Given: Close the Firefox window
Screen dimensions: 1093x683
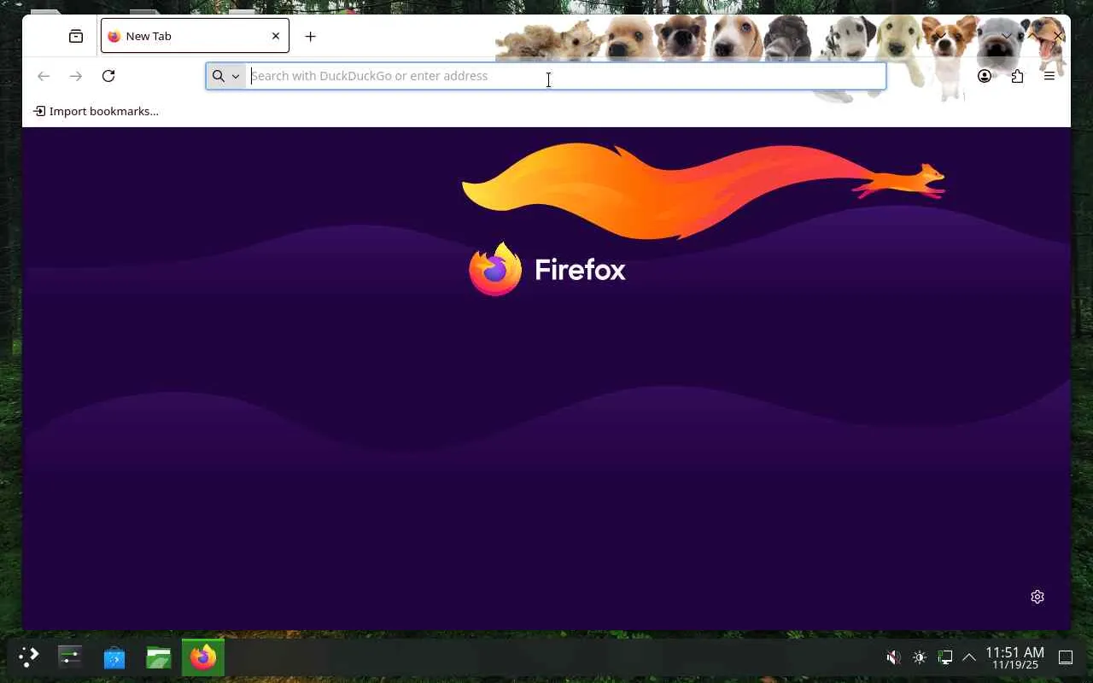Looking at the screenshot, I should click(x=1058, y=36).
